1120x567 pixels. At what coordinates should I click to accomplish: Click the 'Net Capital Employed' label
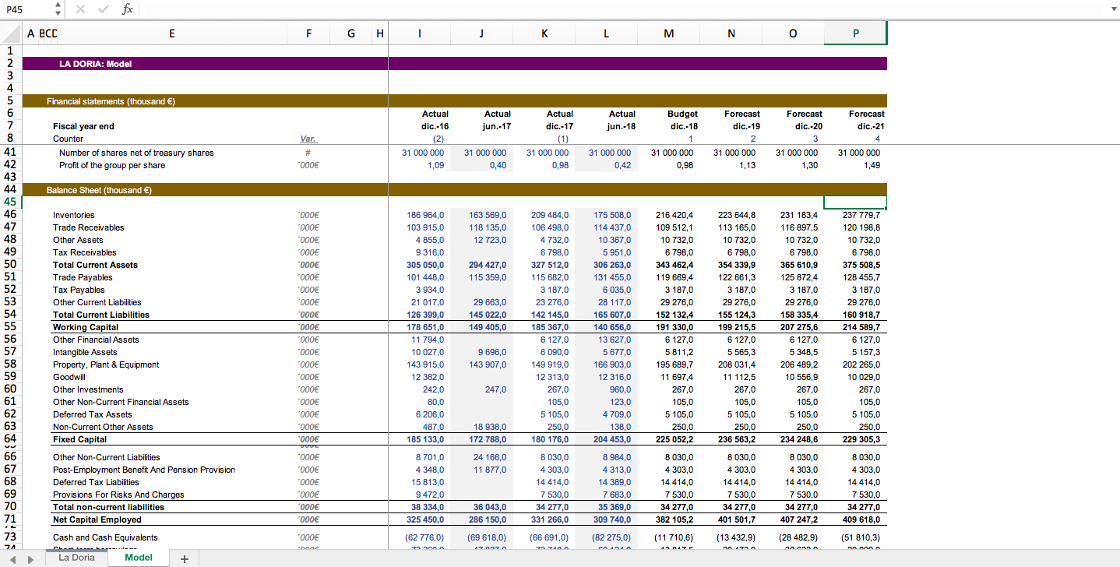click(97, 519)
